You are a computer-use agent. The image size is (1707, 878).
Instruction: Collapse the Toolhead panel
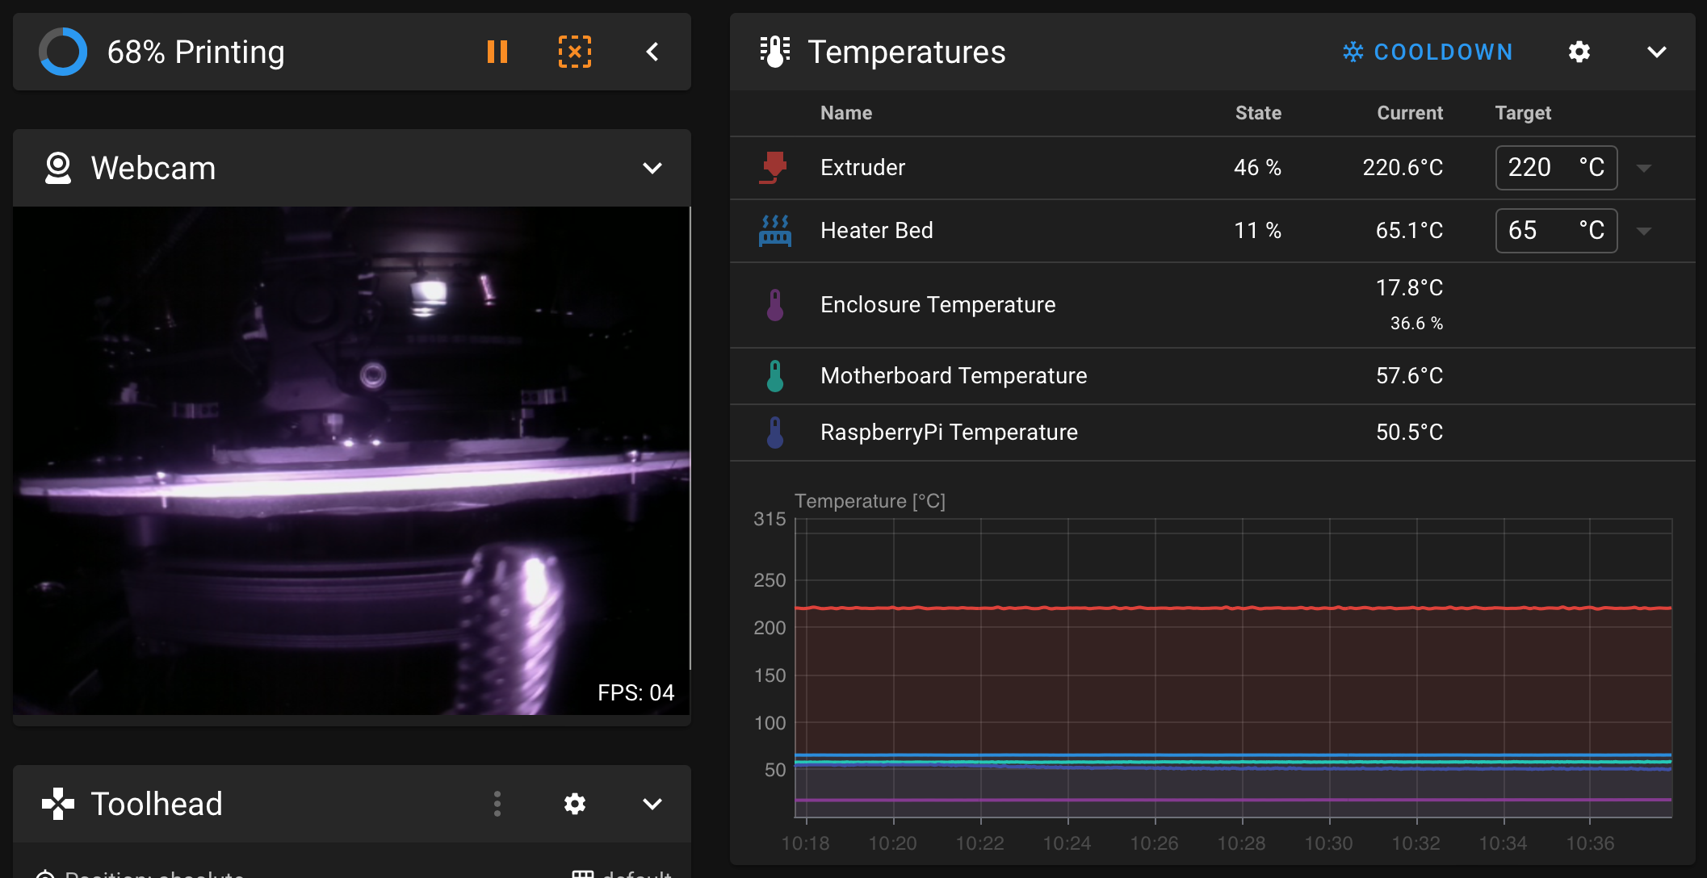pos(652,804)
